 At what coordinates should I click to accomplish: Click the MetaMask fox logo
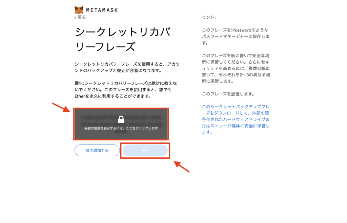(x=79, y=10)
